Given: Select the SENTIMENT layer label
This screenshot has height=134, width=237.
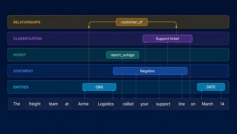Looking at the screenshot, I should pyautogui.click(x=23, y=71).
